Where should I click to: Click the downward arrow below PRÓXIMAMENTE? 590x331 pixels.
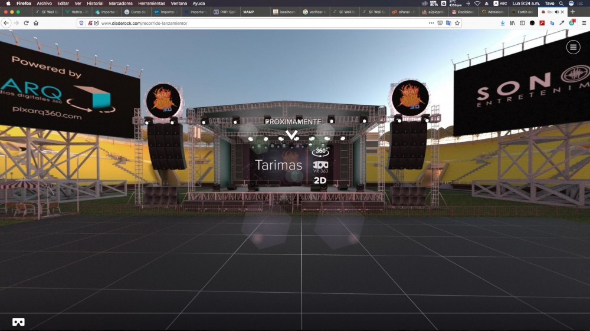pyautogui.click(x=291, y=134)
